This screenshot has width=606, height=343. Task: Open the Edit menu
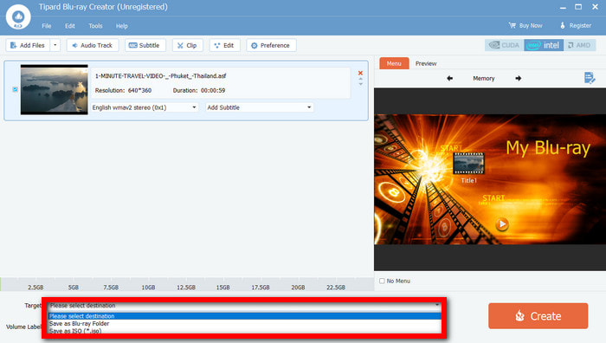tap(70, 26)
